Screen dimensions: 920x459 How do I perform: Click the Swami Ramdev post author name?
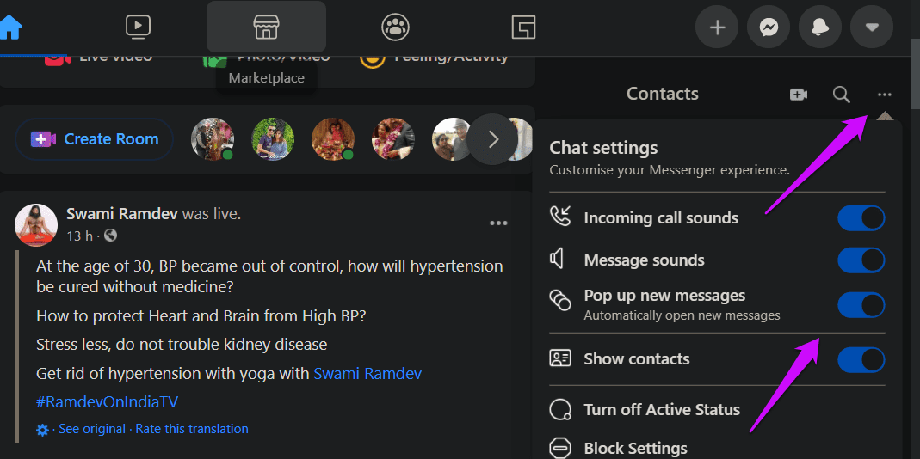point(122,214)
